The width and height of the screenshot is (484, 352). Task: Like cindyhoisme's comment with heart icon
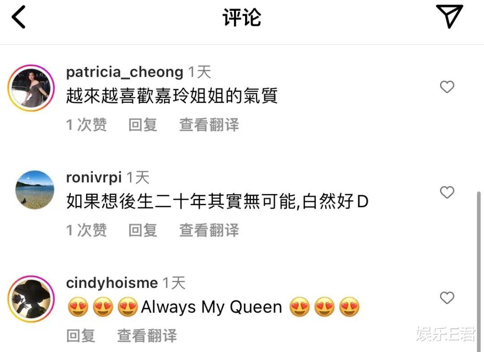tap(447, 298)
